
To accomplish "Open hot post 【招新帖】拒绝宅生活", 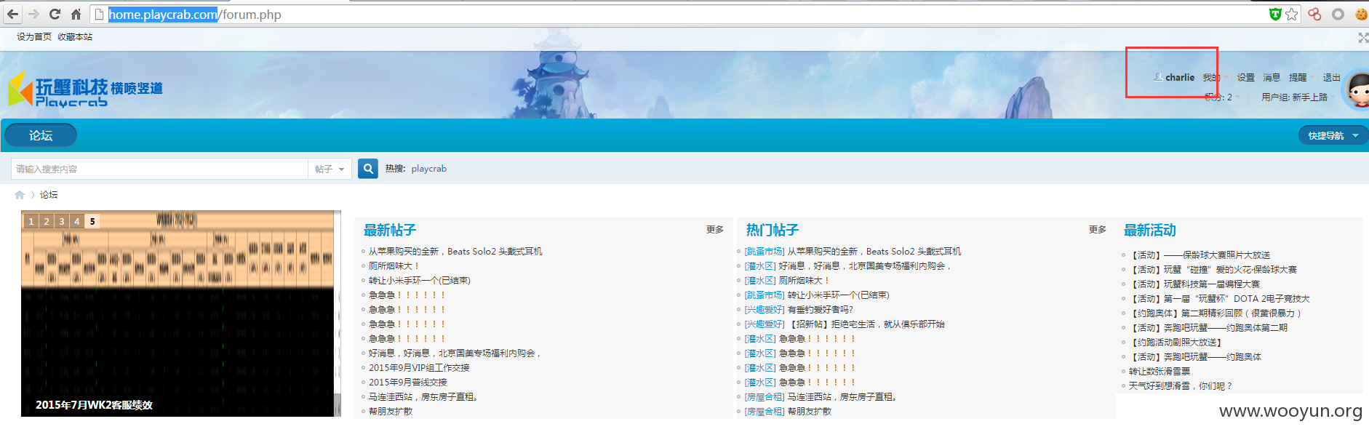I will click(x=866, y=324).
